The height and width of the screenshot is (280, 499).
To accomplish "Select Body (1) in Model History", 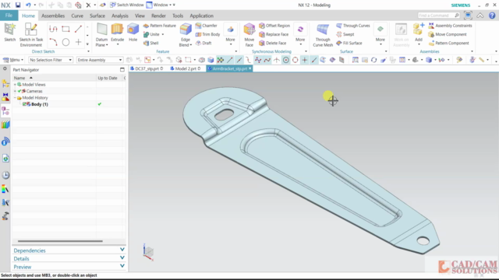I will click(40, 104).
